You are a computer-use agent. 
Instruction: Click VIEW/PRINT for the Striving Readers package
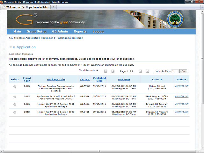click(182, 86)
